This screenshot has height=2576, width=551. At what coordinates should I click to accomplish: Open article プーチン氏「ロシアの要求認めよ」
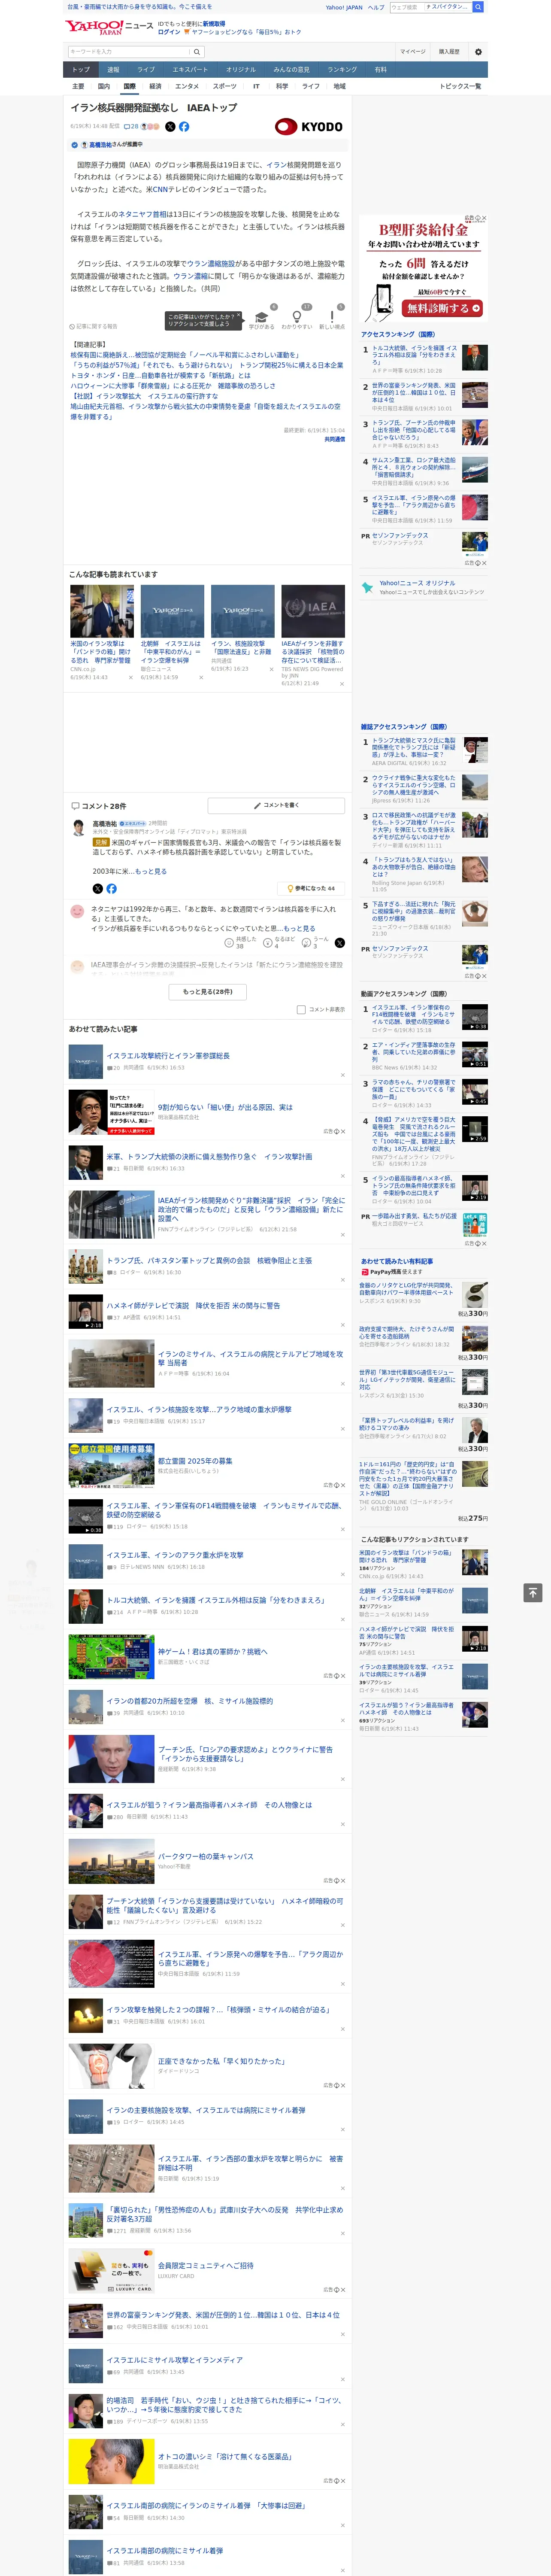click(245, 1754)
